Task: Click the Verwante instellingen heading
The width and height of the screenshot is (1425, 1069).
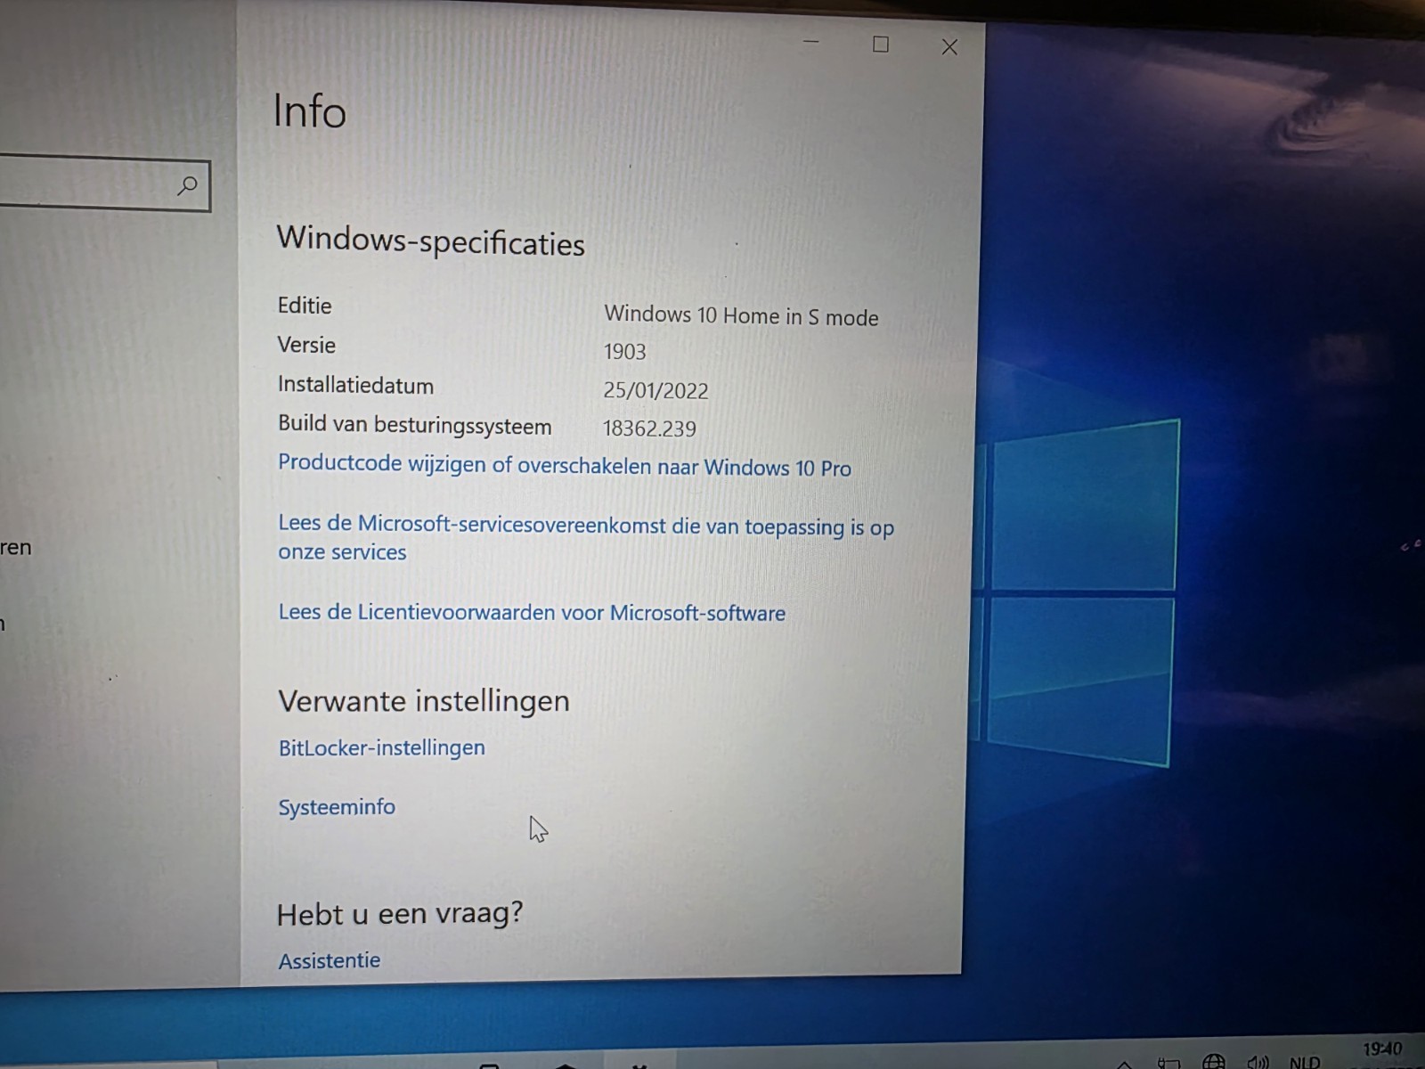Action: pos(424,701)
